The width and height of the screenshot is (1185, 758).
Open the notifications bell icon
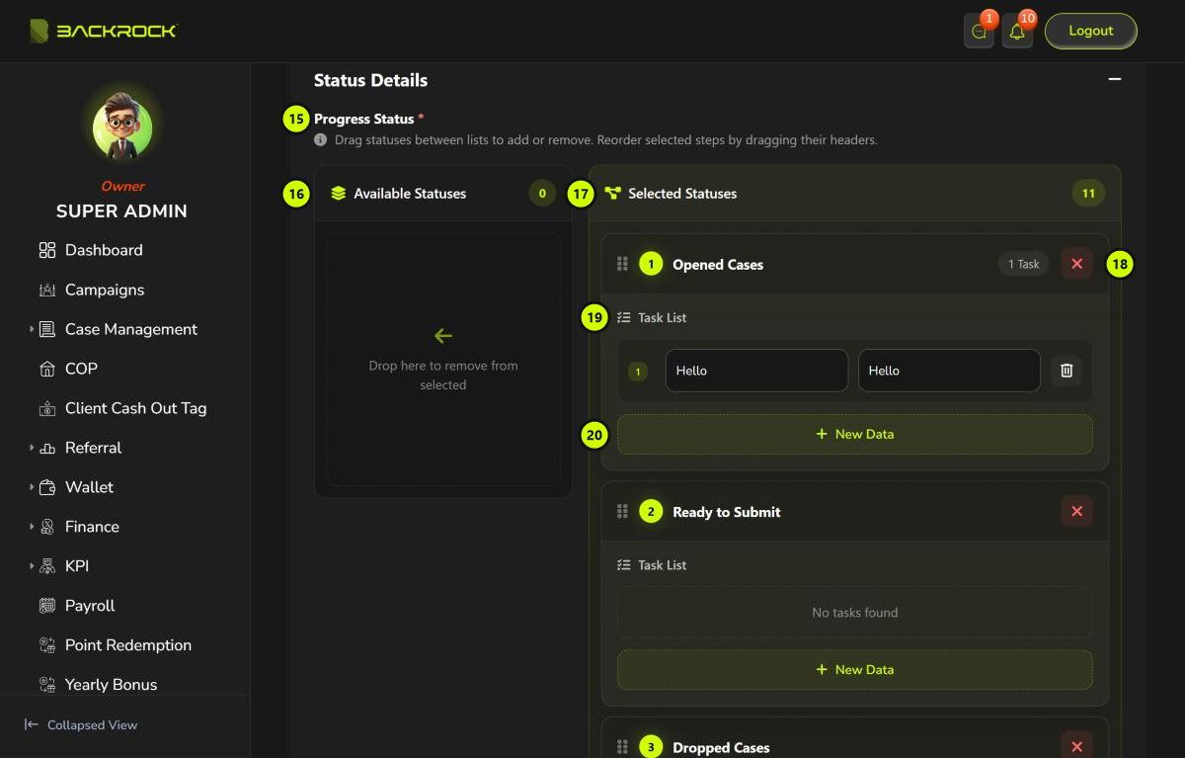(x=1017, y=32)
